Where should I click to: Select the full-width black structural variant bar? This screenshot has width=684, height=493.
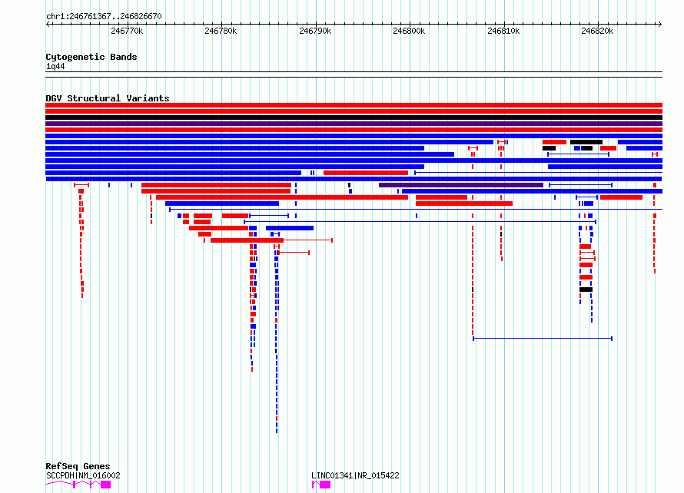coord(354,117)
